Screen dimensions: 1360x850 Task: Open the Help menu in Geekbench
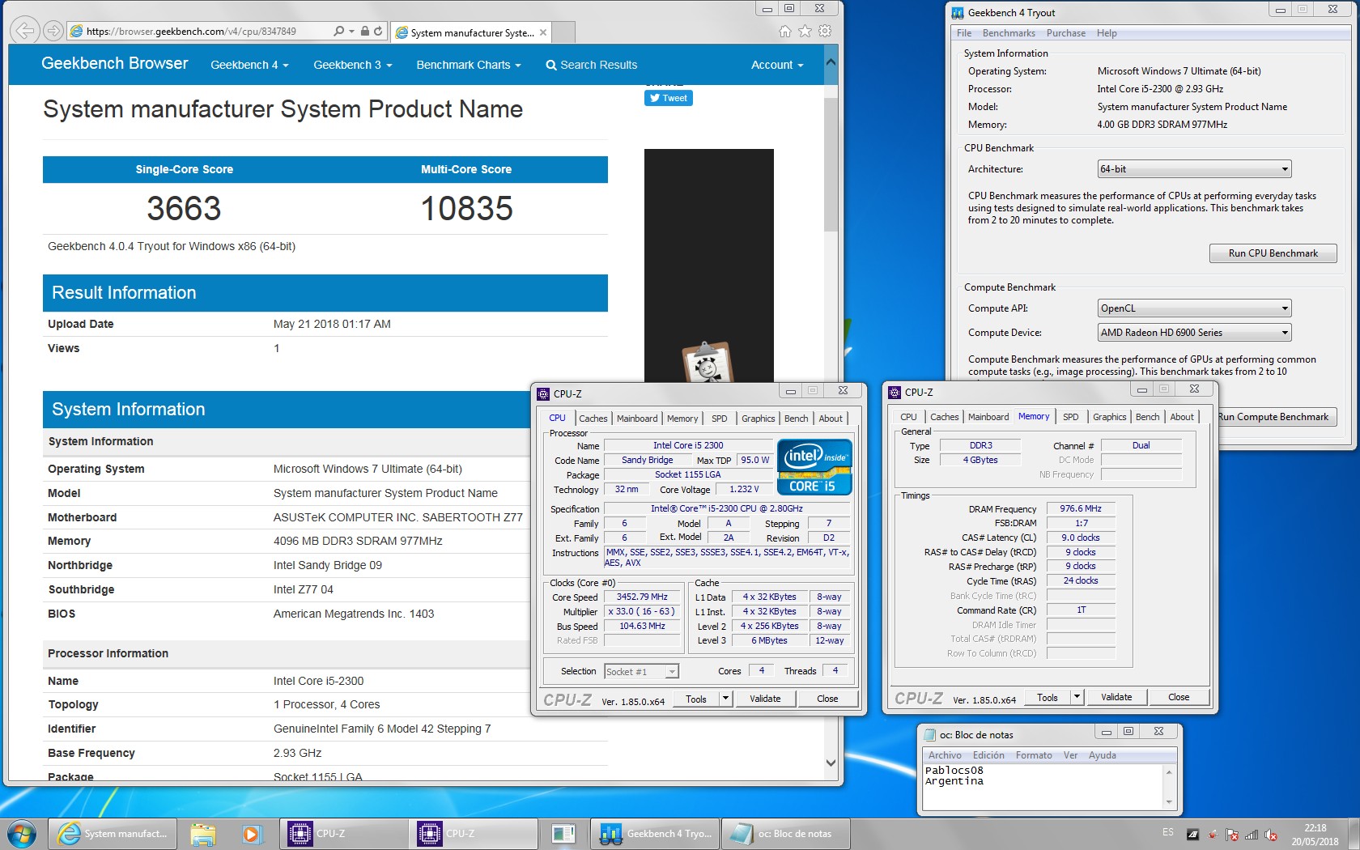[x=1107, y=33]
